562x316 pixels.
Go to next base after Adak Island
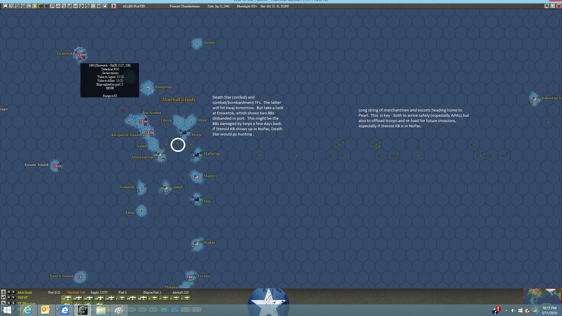14,292
